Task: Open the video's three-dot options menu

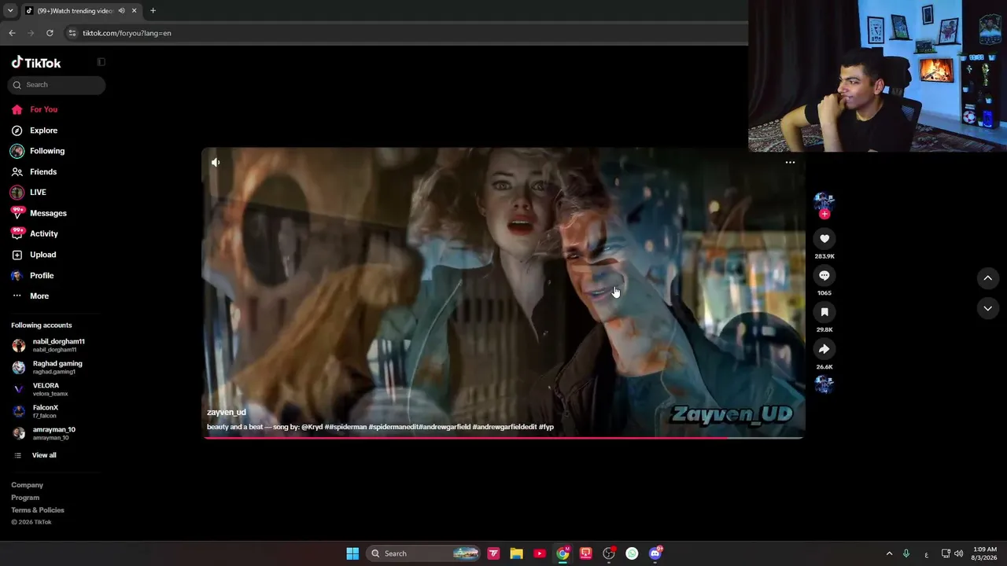Action: point(790,163)
